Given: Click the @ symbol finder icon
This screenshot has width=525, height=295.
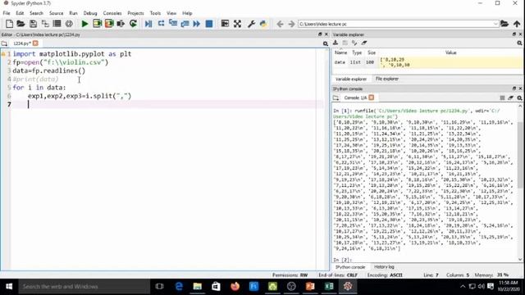Looking at the screenshot, I should pyautogui.click(x=69, y=24).
